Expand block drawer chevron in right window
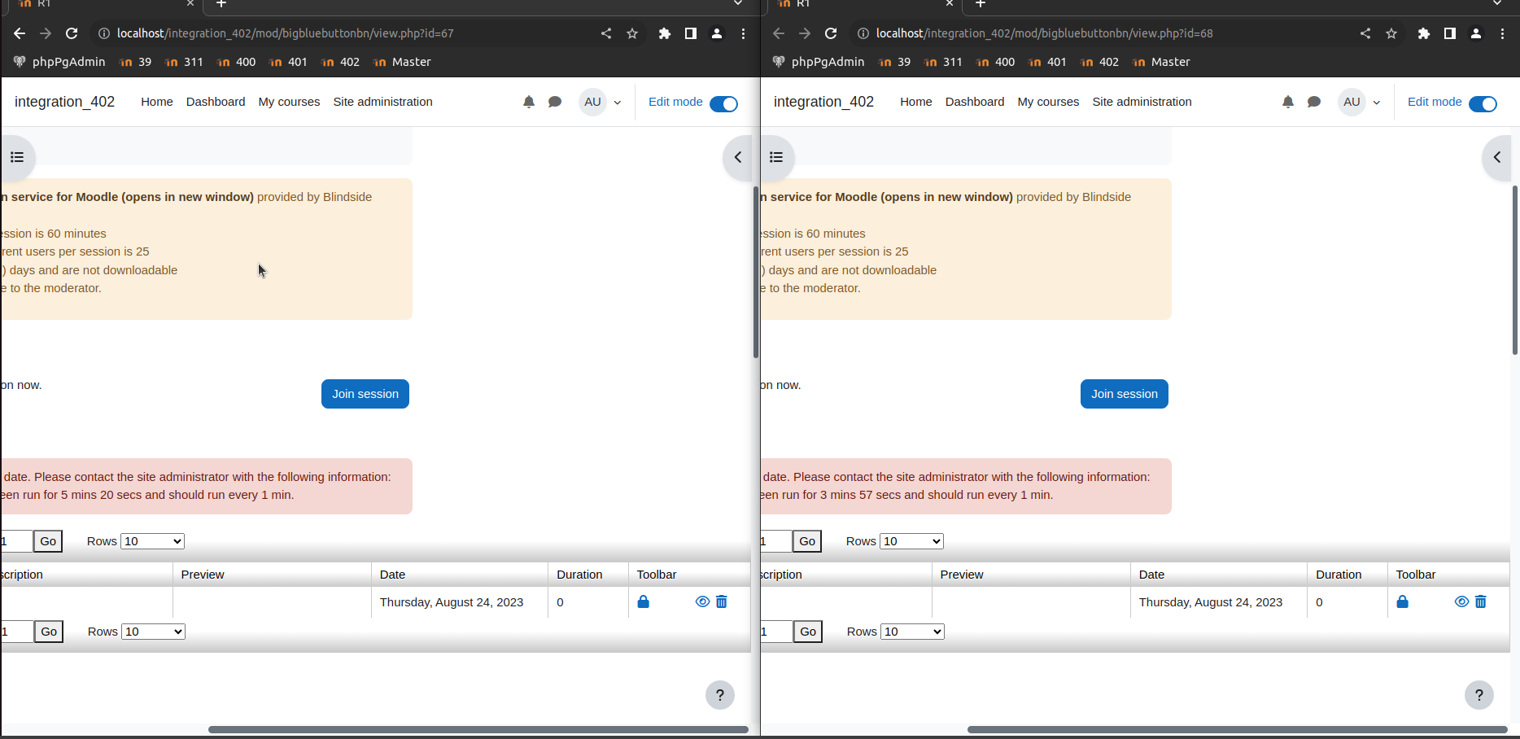 point(1497,157)
